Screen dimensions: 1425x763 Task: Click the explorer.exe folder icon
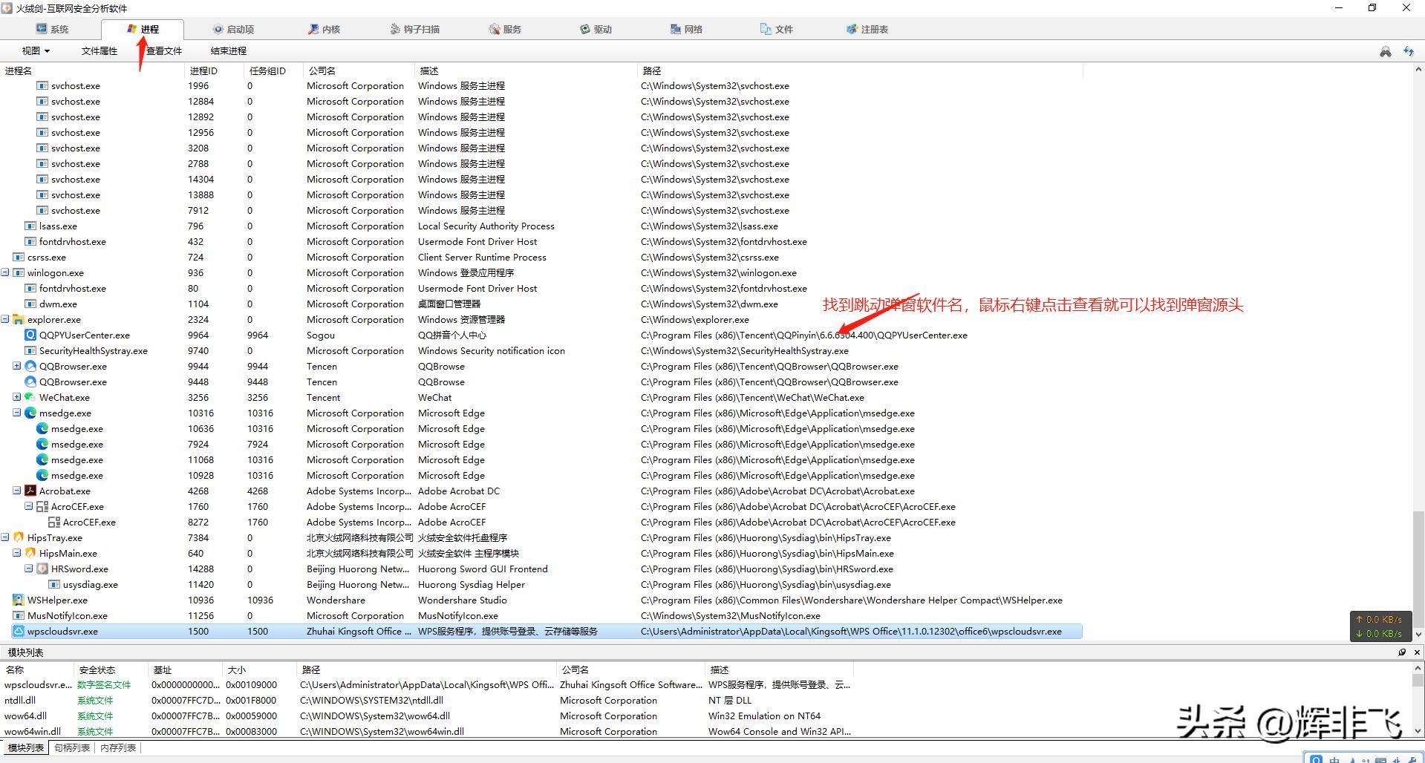click(x=19, y=320)
